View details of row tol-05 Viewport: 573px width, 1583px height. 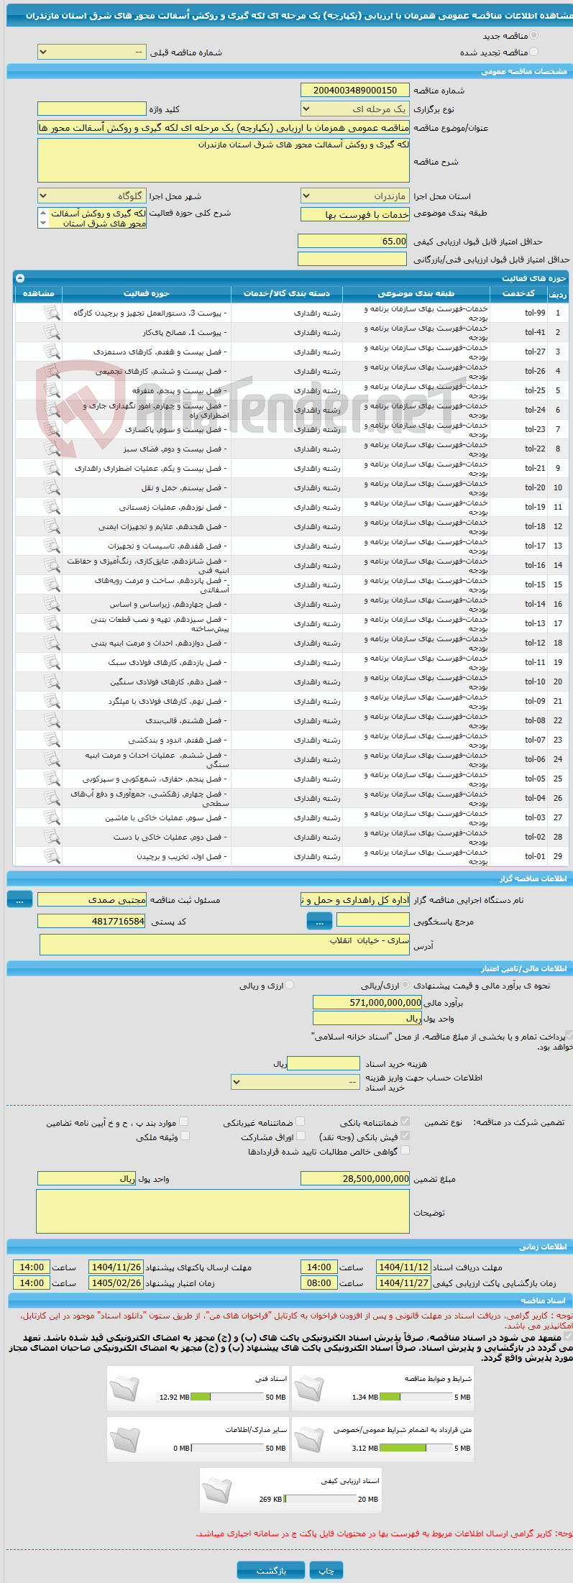(x=52, y=779)
